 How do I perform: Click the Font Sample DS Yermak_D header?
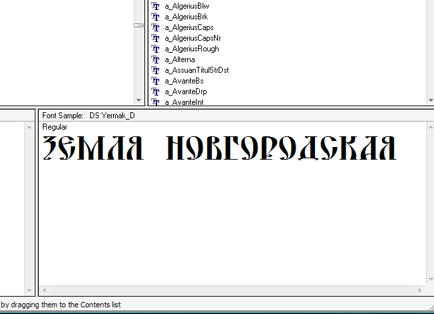[x=88, y=116]
